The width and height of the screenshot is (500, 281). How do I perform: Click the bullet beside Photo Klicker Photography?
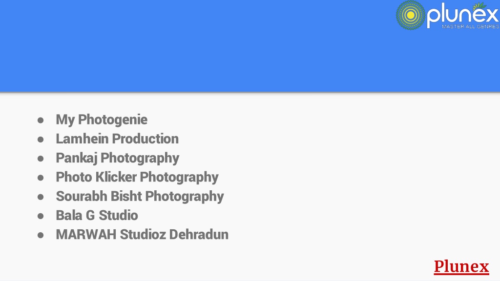(x=41, y=178)
